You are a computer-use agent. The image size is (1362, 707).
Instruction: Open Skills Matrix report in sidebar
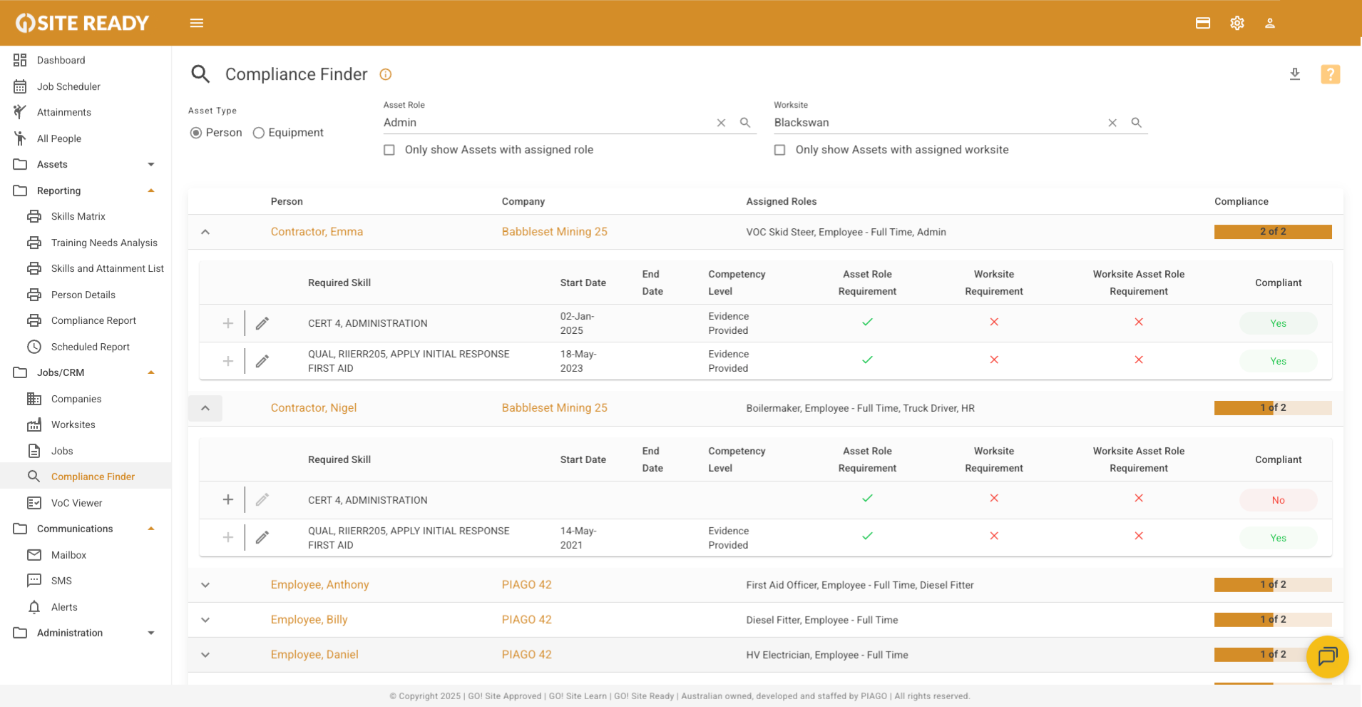point(78,216)
